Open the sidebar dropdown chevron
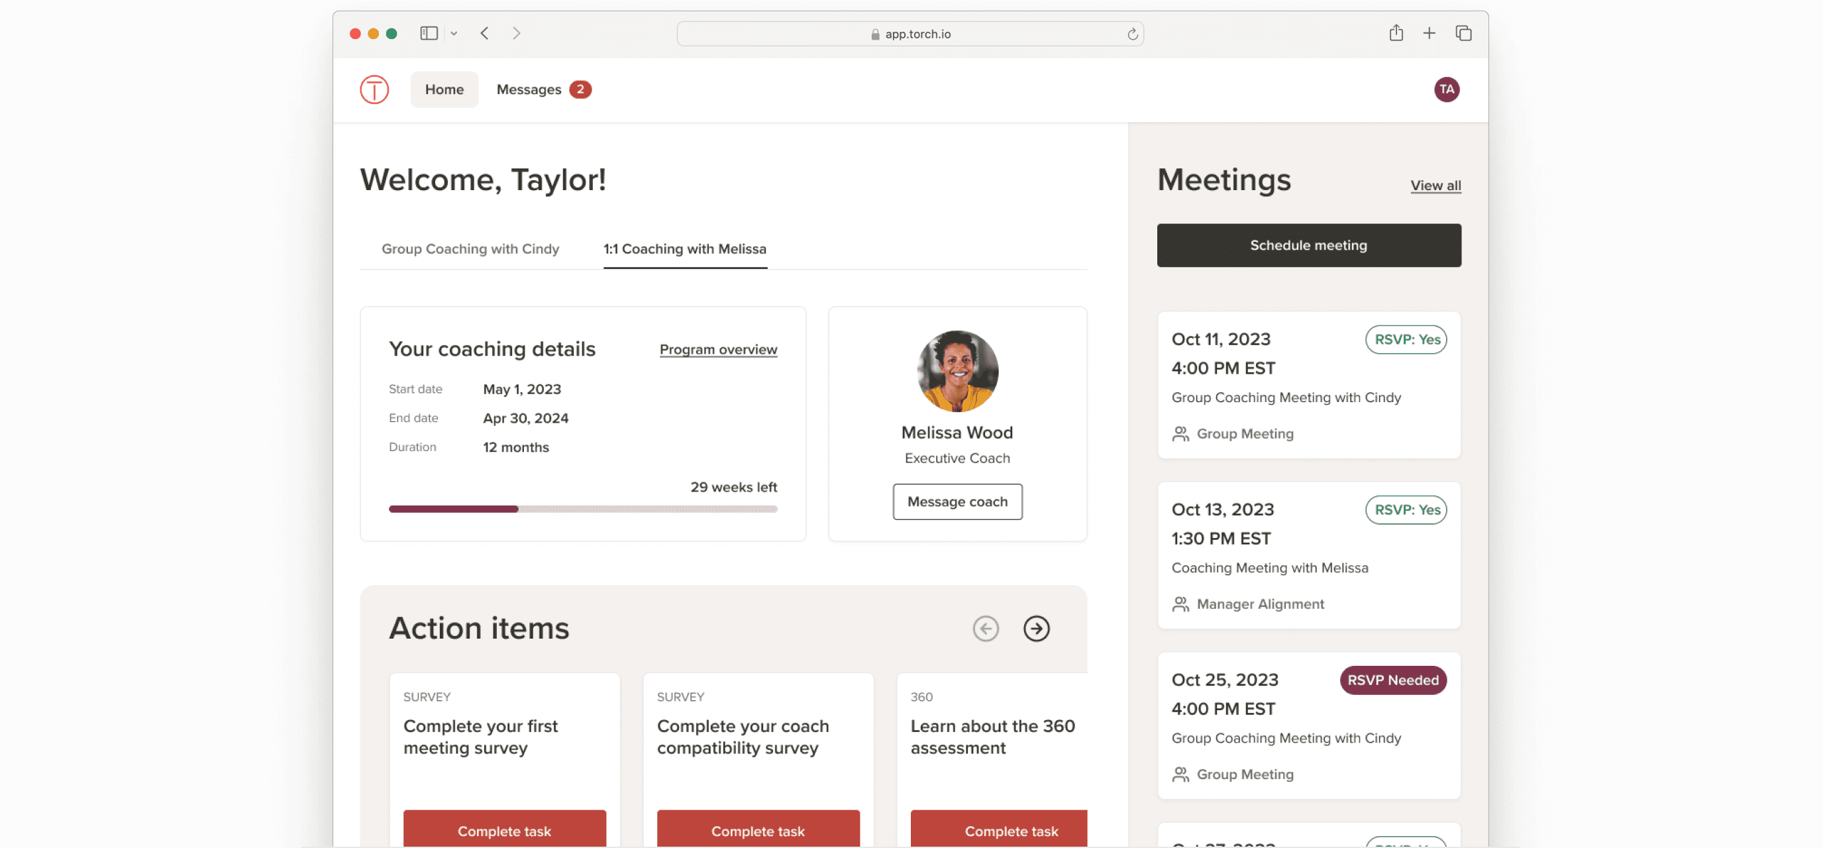Screen dimensions: 1823x848 [x=454, y=32]
